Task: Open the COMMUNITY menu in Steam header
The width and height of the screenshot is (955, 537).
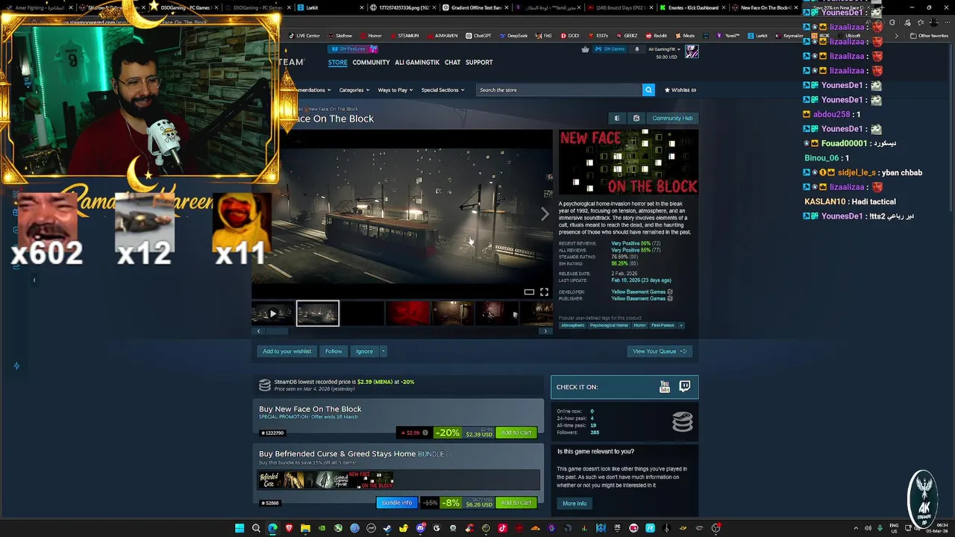Action: pyautogui.click(x=371, y=62)
